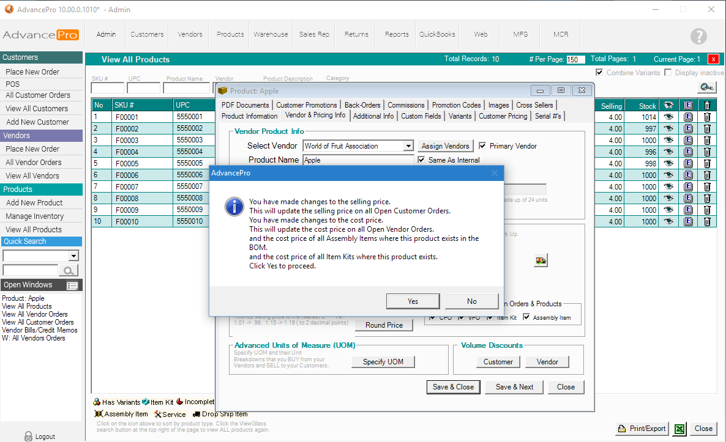Viewport: 726px width, 442px height.
Task: Click the help question mark icon
Action: 698,36
